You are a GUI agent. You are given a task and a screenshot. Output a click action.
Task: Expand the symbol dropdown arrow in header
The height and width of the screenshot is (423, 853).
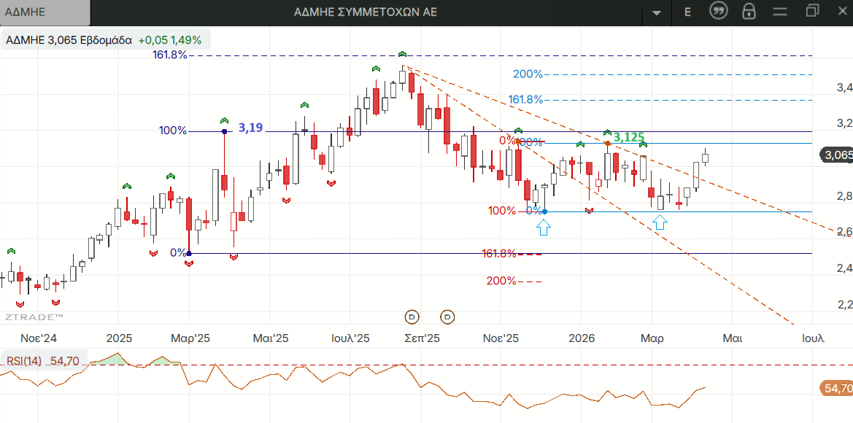point(657,12)
